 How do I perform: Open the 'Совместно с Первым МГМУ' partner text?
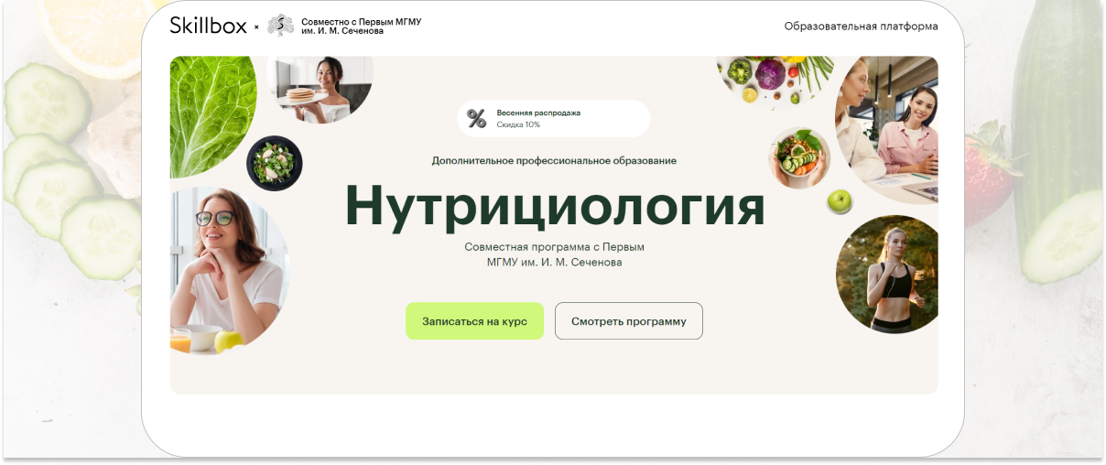coord(362,26)
